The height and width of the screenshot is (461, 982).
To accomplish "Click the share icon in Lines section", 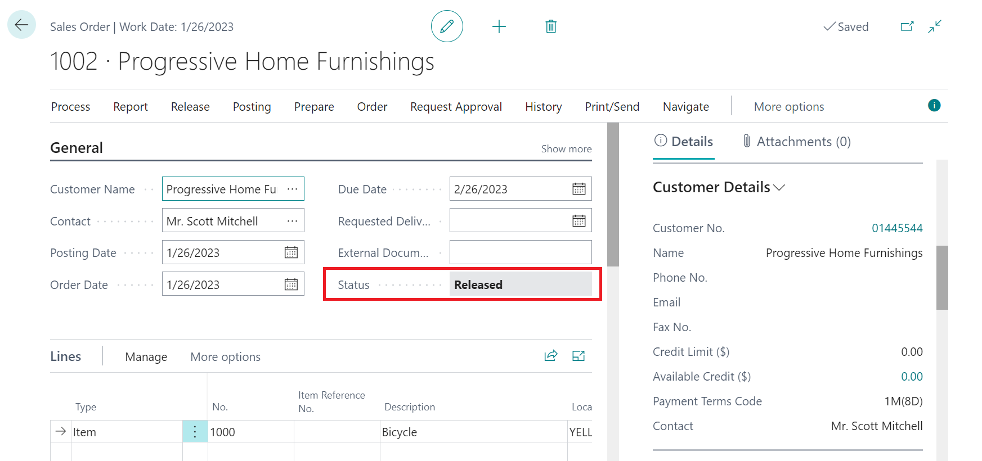I will pos(550,356).
